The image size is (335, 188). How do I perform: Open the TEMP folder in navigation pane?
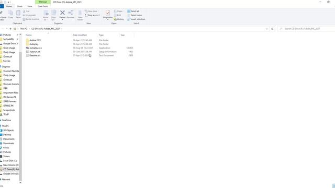point(6,114)
